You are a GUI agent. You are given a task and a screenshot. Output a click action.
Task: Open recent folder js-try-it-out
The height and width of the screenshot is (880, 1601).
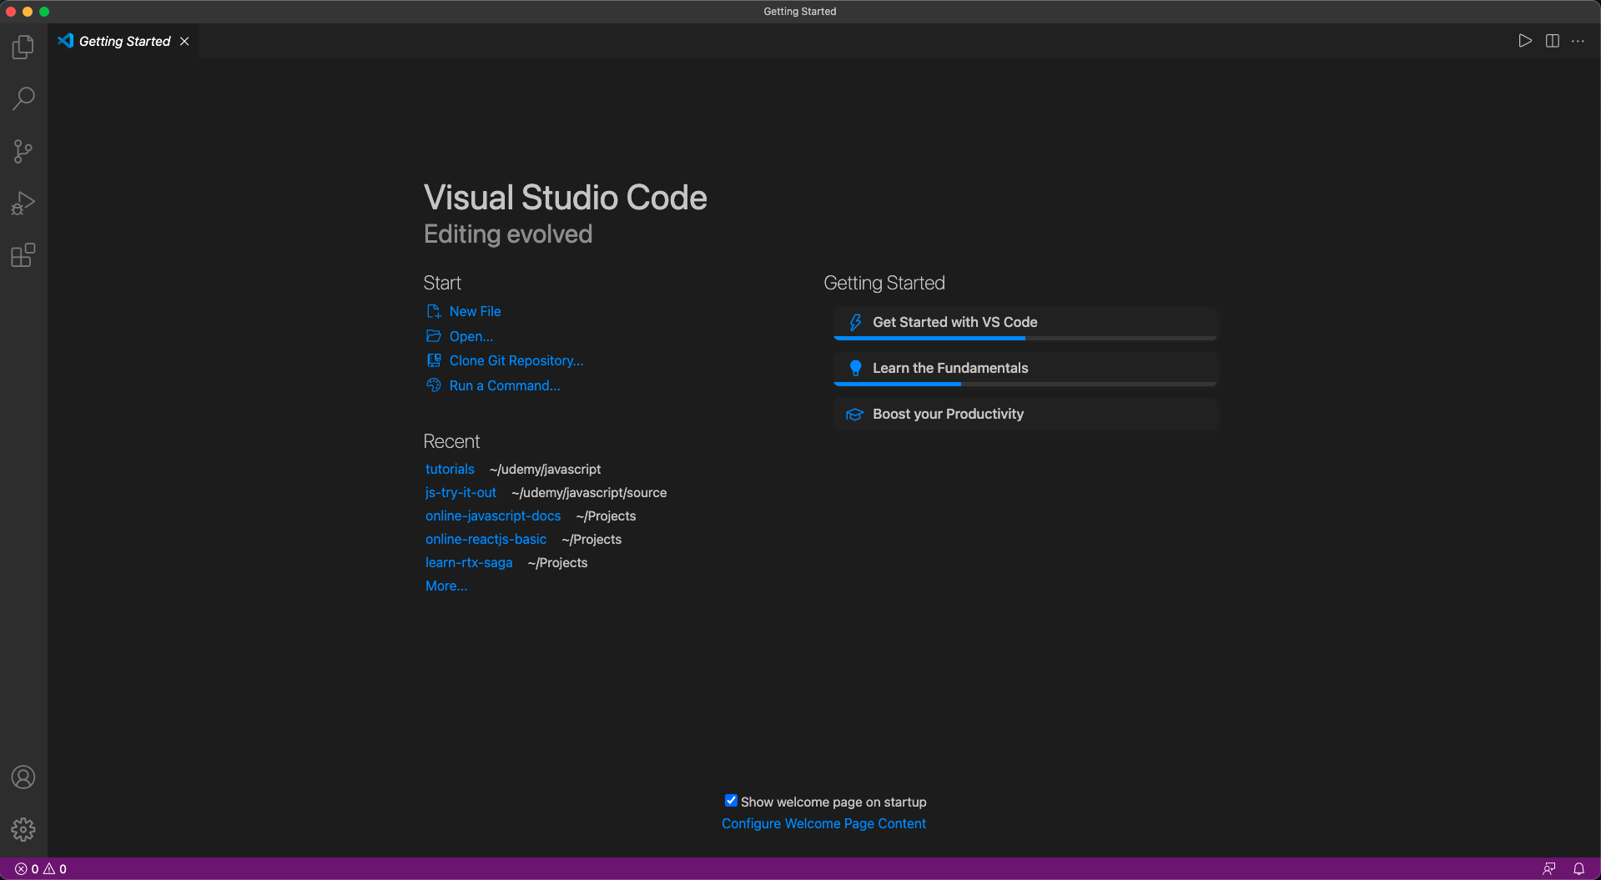coord(461,492)
